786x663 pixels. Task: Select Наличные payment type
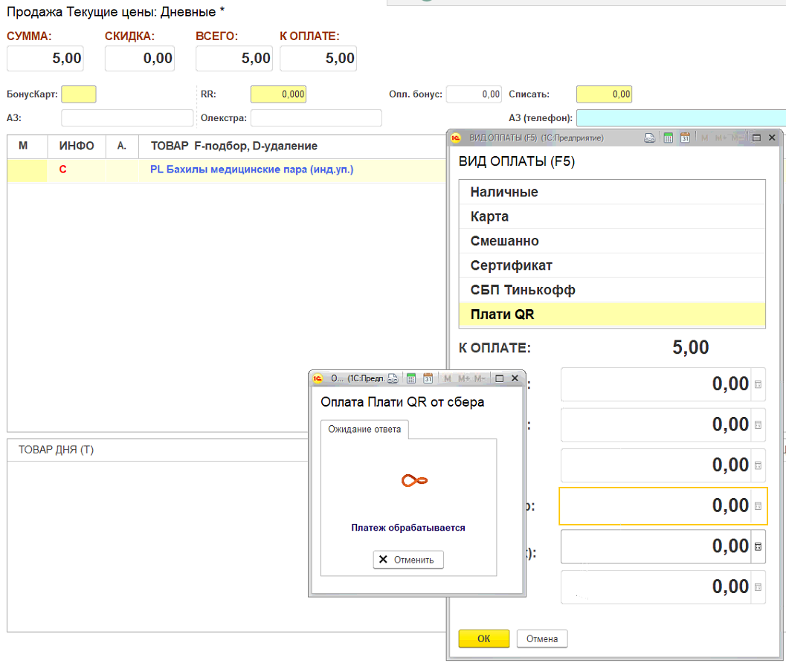(504, 193)
